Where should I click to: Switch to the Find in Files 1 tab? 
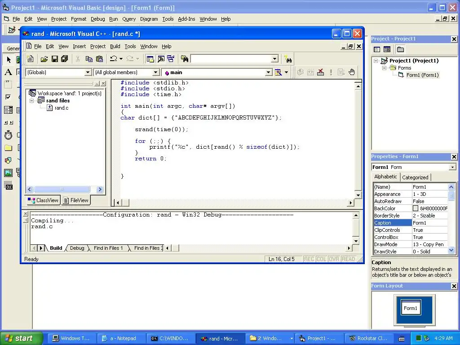[x=108, y=248]
